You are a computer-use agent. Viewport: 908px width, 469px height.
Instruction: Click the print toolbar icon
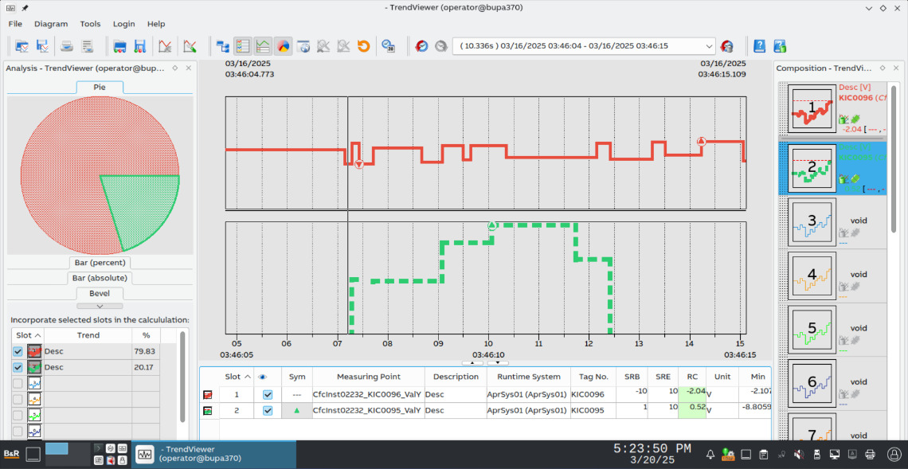pos(68,46)
